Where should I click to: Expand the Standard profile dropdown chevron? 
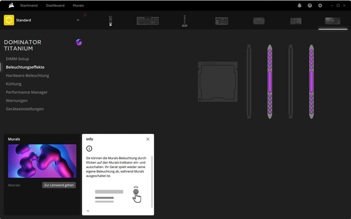pos(78,20)
